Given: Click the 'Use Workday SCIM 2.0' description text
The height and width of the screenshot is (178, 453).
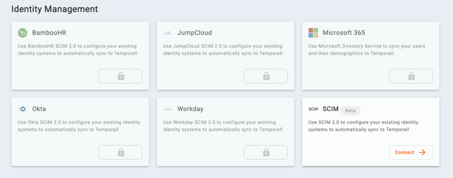Looking at the screenshot, I should 223,126.
